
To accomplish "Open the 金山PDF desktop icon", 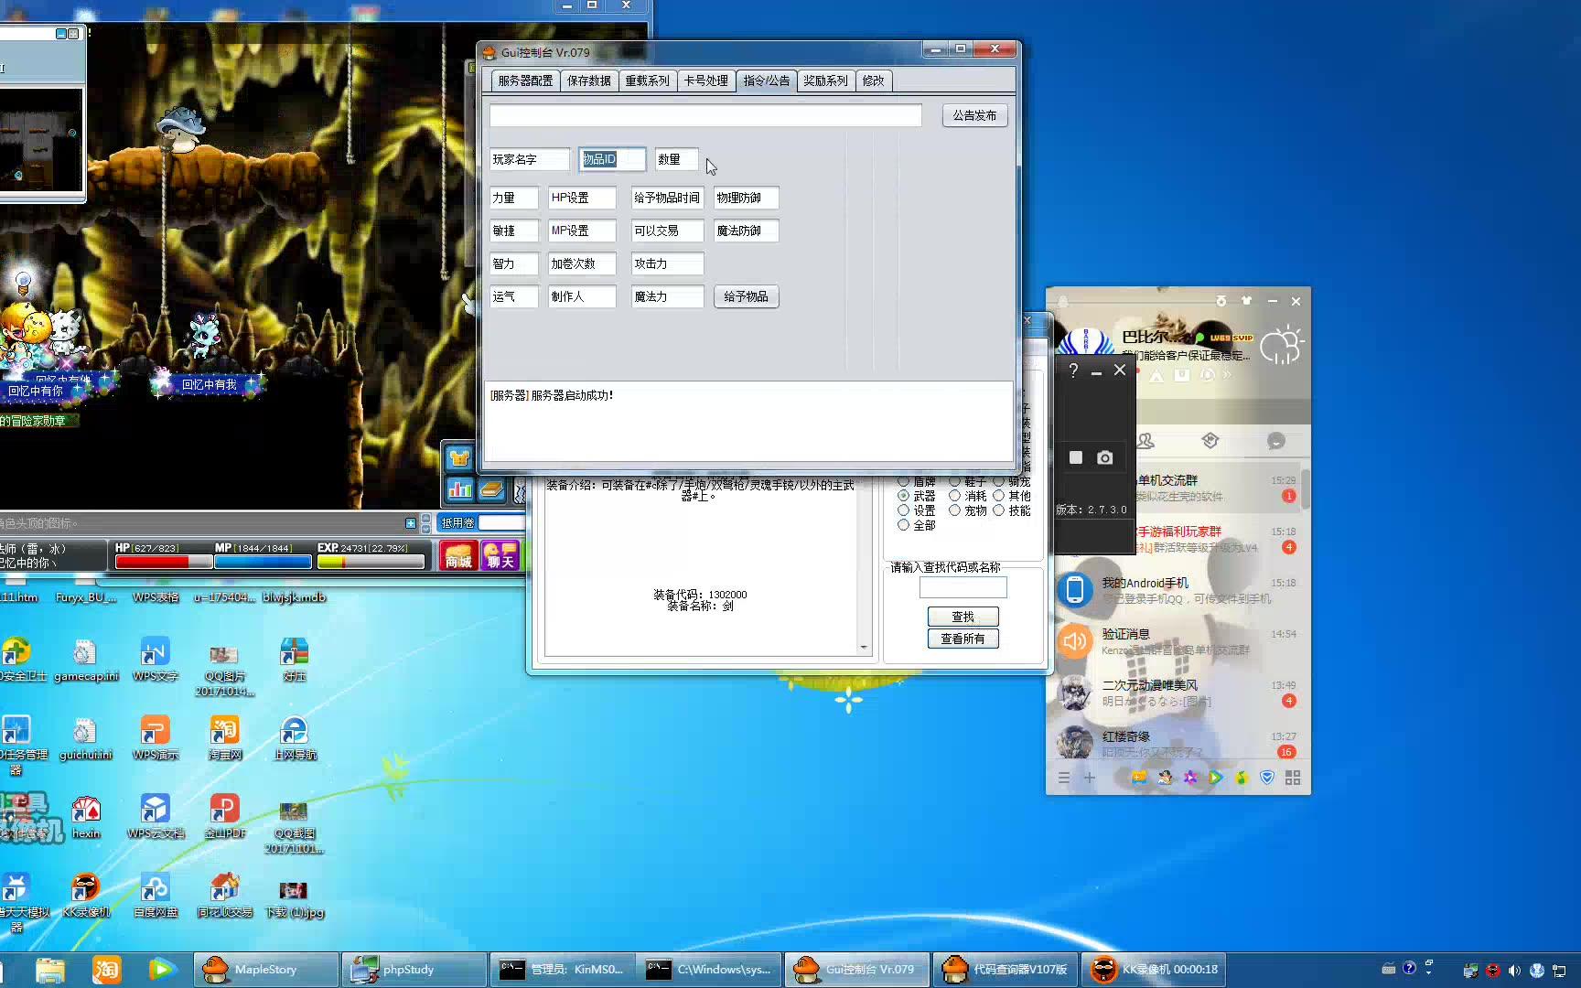I will [225, 818].
